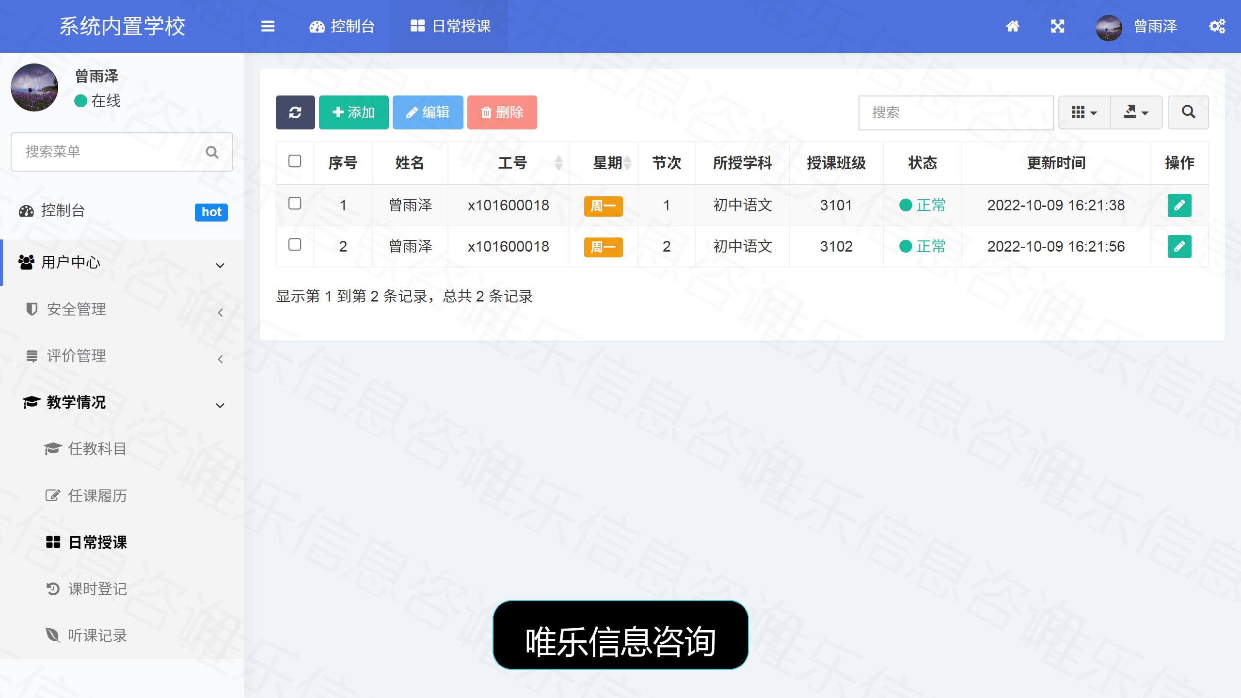The image size is (1241, 698).
Task: Click the green 添加 button
Action: point(353,112)
